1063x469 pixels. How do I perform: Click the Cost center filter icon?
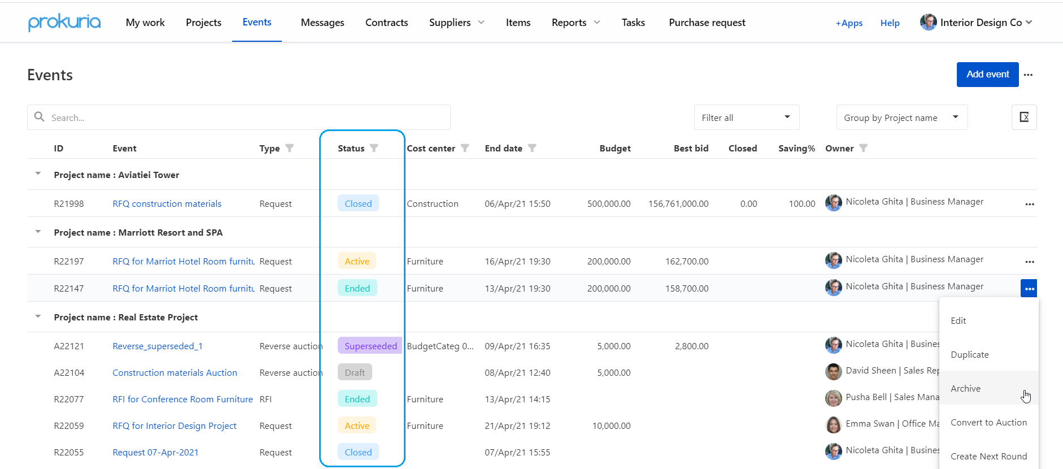465,148
